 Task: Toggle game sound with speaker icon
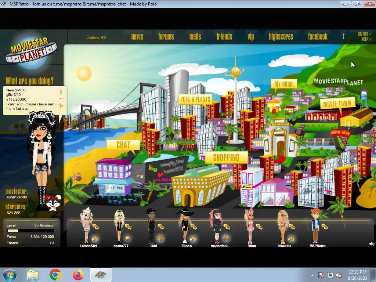pos(372,244)
